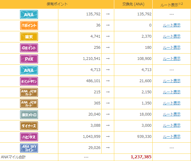The height and width of the screenshot is (161, 191).
Task: Select the exchange value 18,000
Action: pos(145,114)
